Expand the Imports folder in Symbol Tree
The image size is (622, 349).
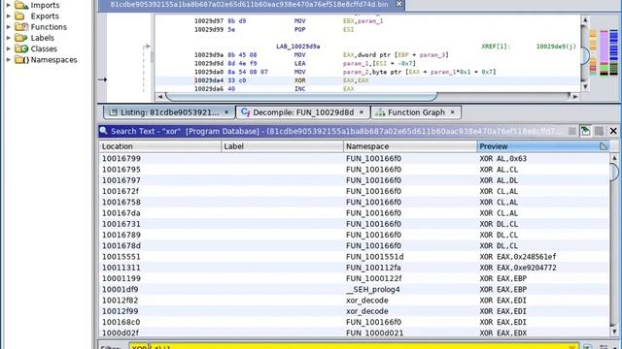click(9, 5)
